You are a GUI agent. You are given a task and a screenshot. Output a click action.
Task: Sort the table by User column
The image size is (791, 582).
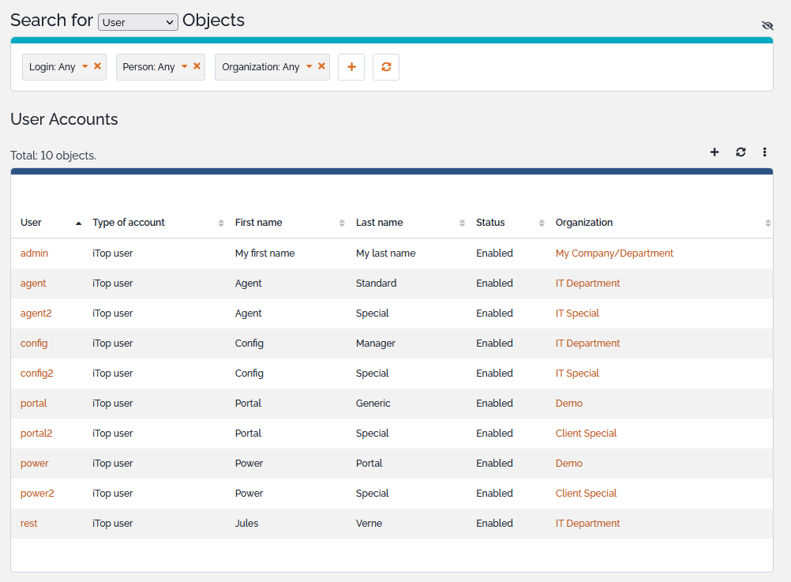click(32, 223)
